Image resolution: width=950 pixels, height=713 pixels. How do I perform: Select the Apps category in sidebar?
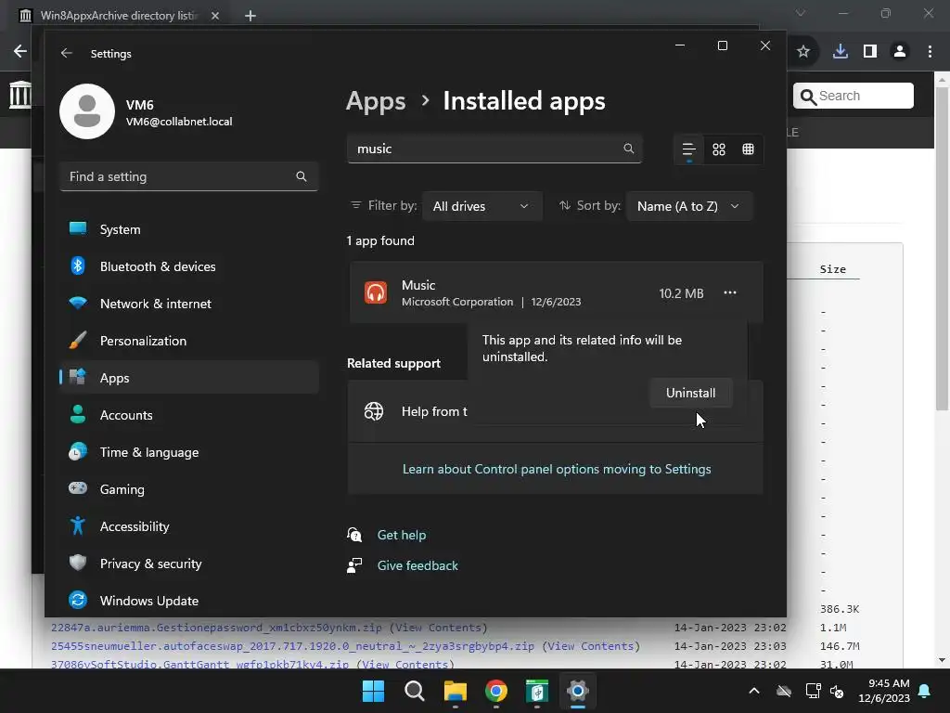(188, 378)
